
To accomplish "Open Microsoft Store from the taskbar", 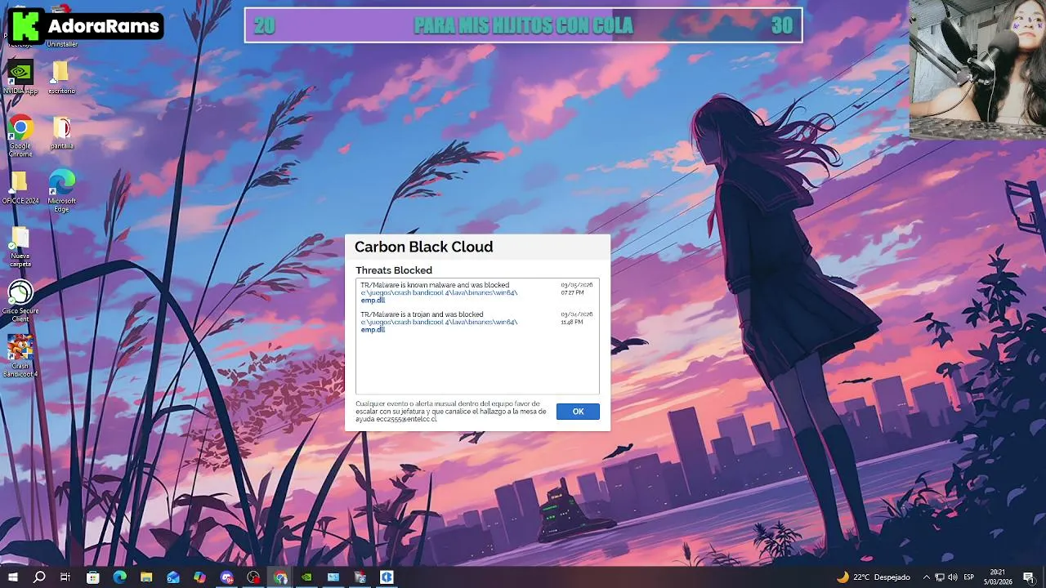I will coord(93,577).
